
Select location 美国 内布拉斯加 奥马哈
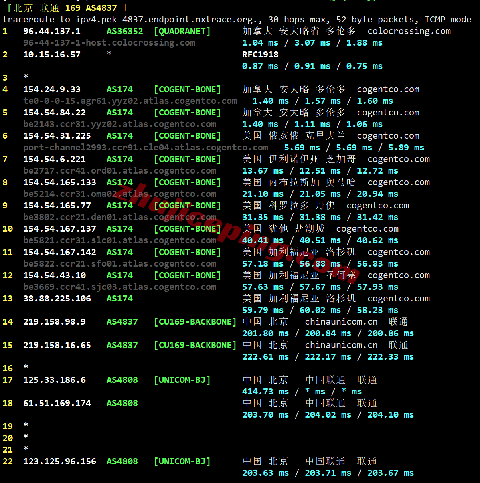(x=299, y=182)
